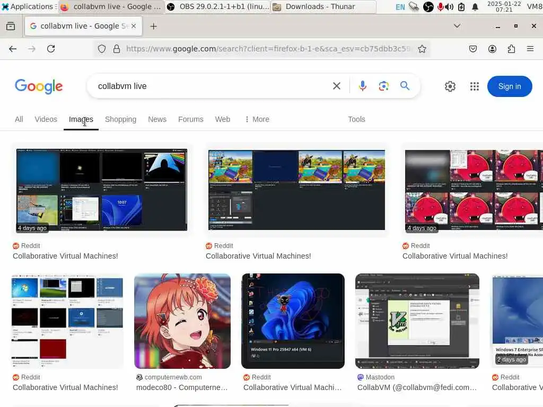Viewport: 543px width, 407px height.
Task: Reload the current page
Action: point(51,49)
